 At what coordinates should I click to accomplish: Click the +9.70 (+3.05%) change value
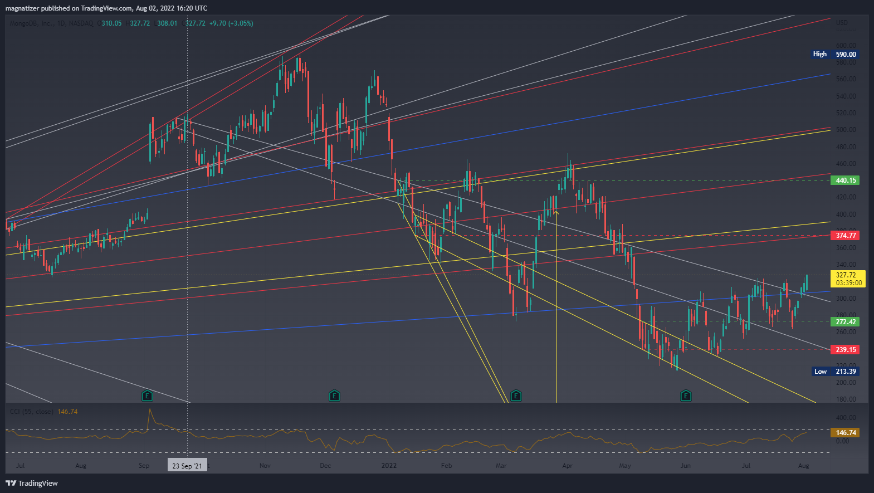[231, 23]
